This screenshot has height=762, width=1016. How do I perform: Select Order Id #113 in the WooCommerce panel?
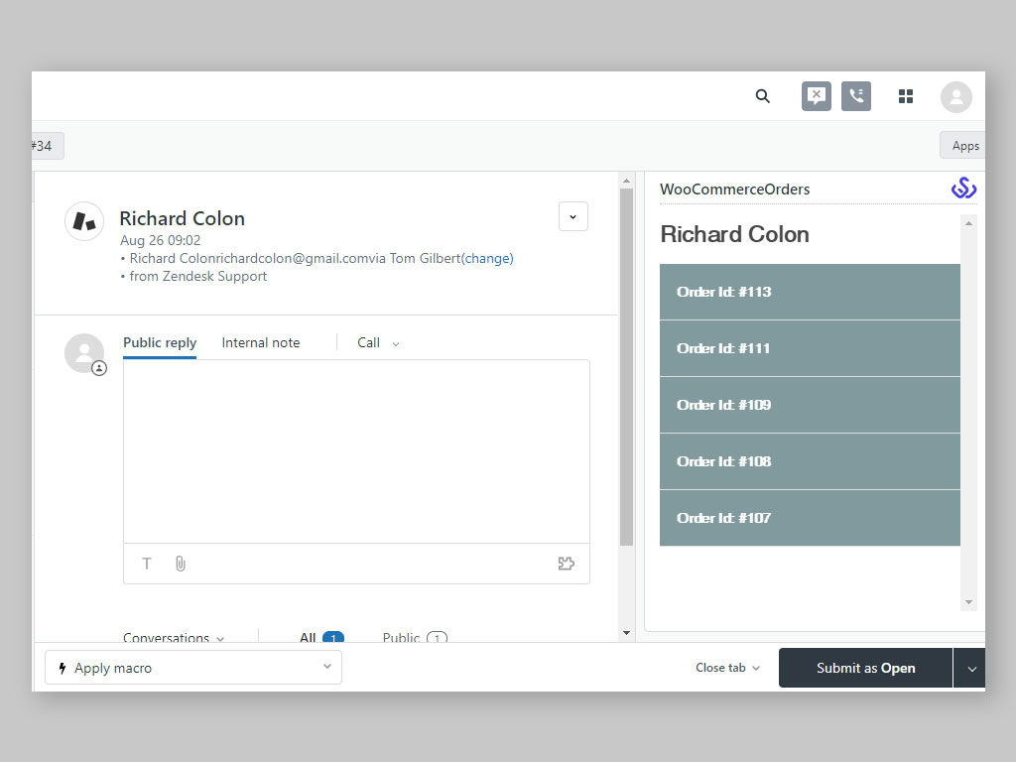(x=810, y=292)
